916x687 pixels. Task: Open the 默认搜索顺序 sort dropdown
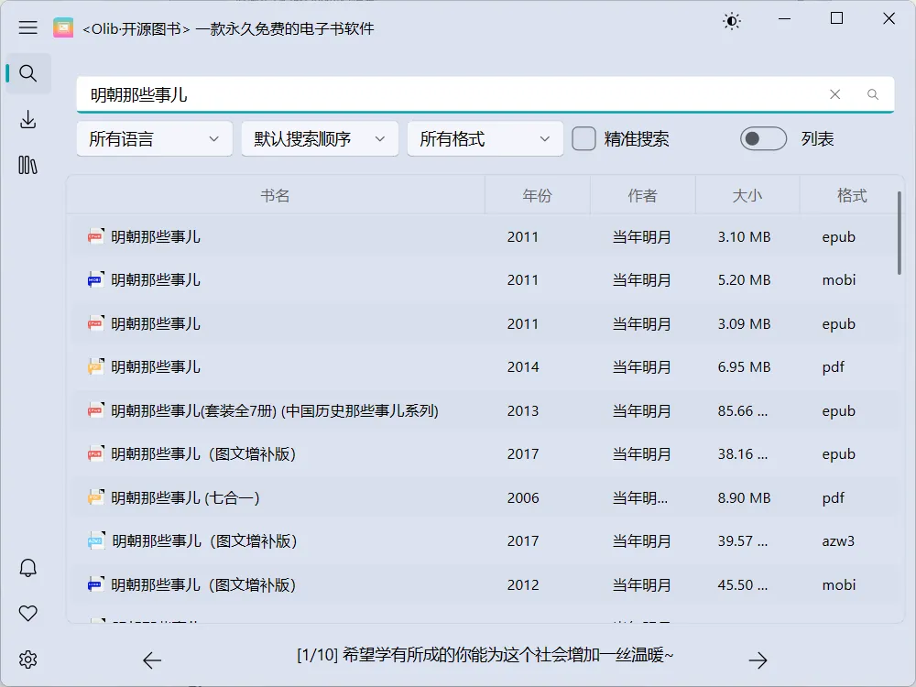(x=320, y=138)
